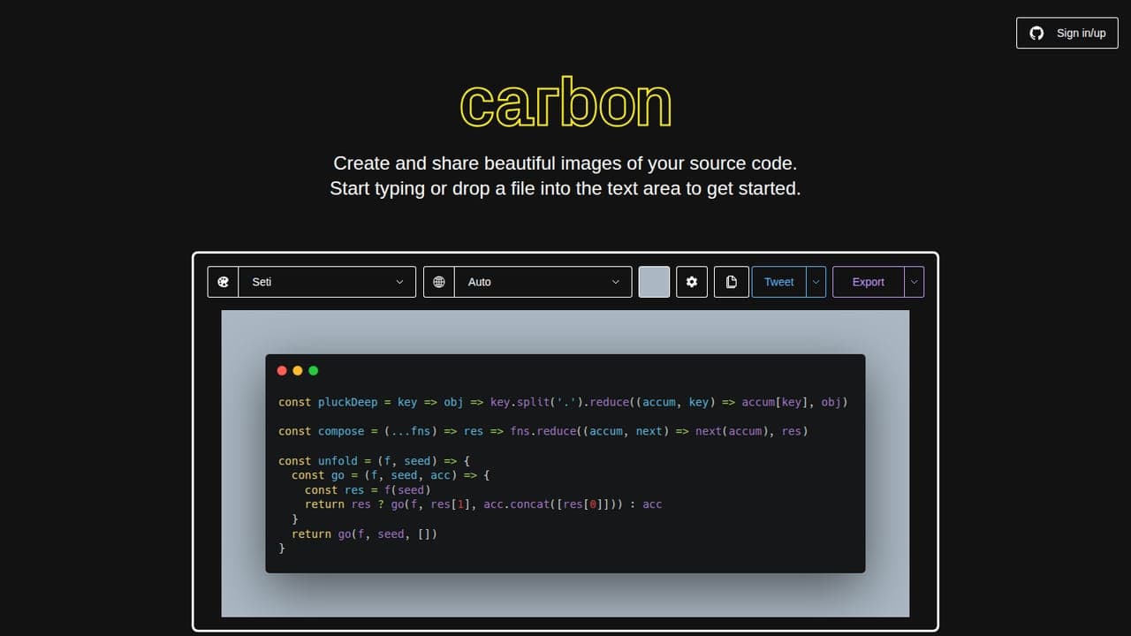The width and height of the screenshot is (1131, 636).
Task: Expand the Export options arrow
Action: click(x=915, y=282)
